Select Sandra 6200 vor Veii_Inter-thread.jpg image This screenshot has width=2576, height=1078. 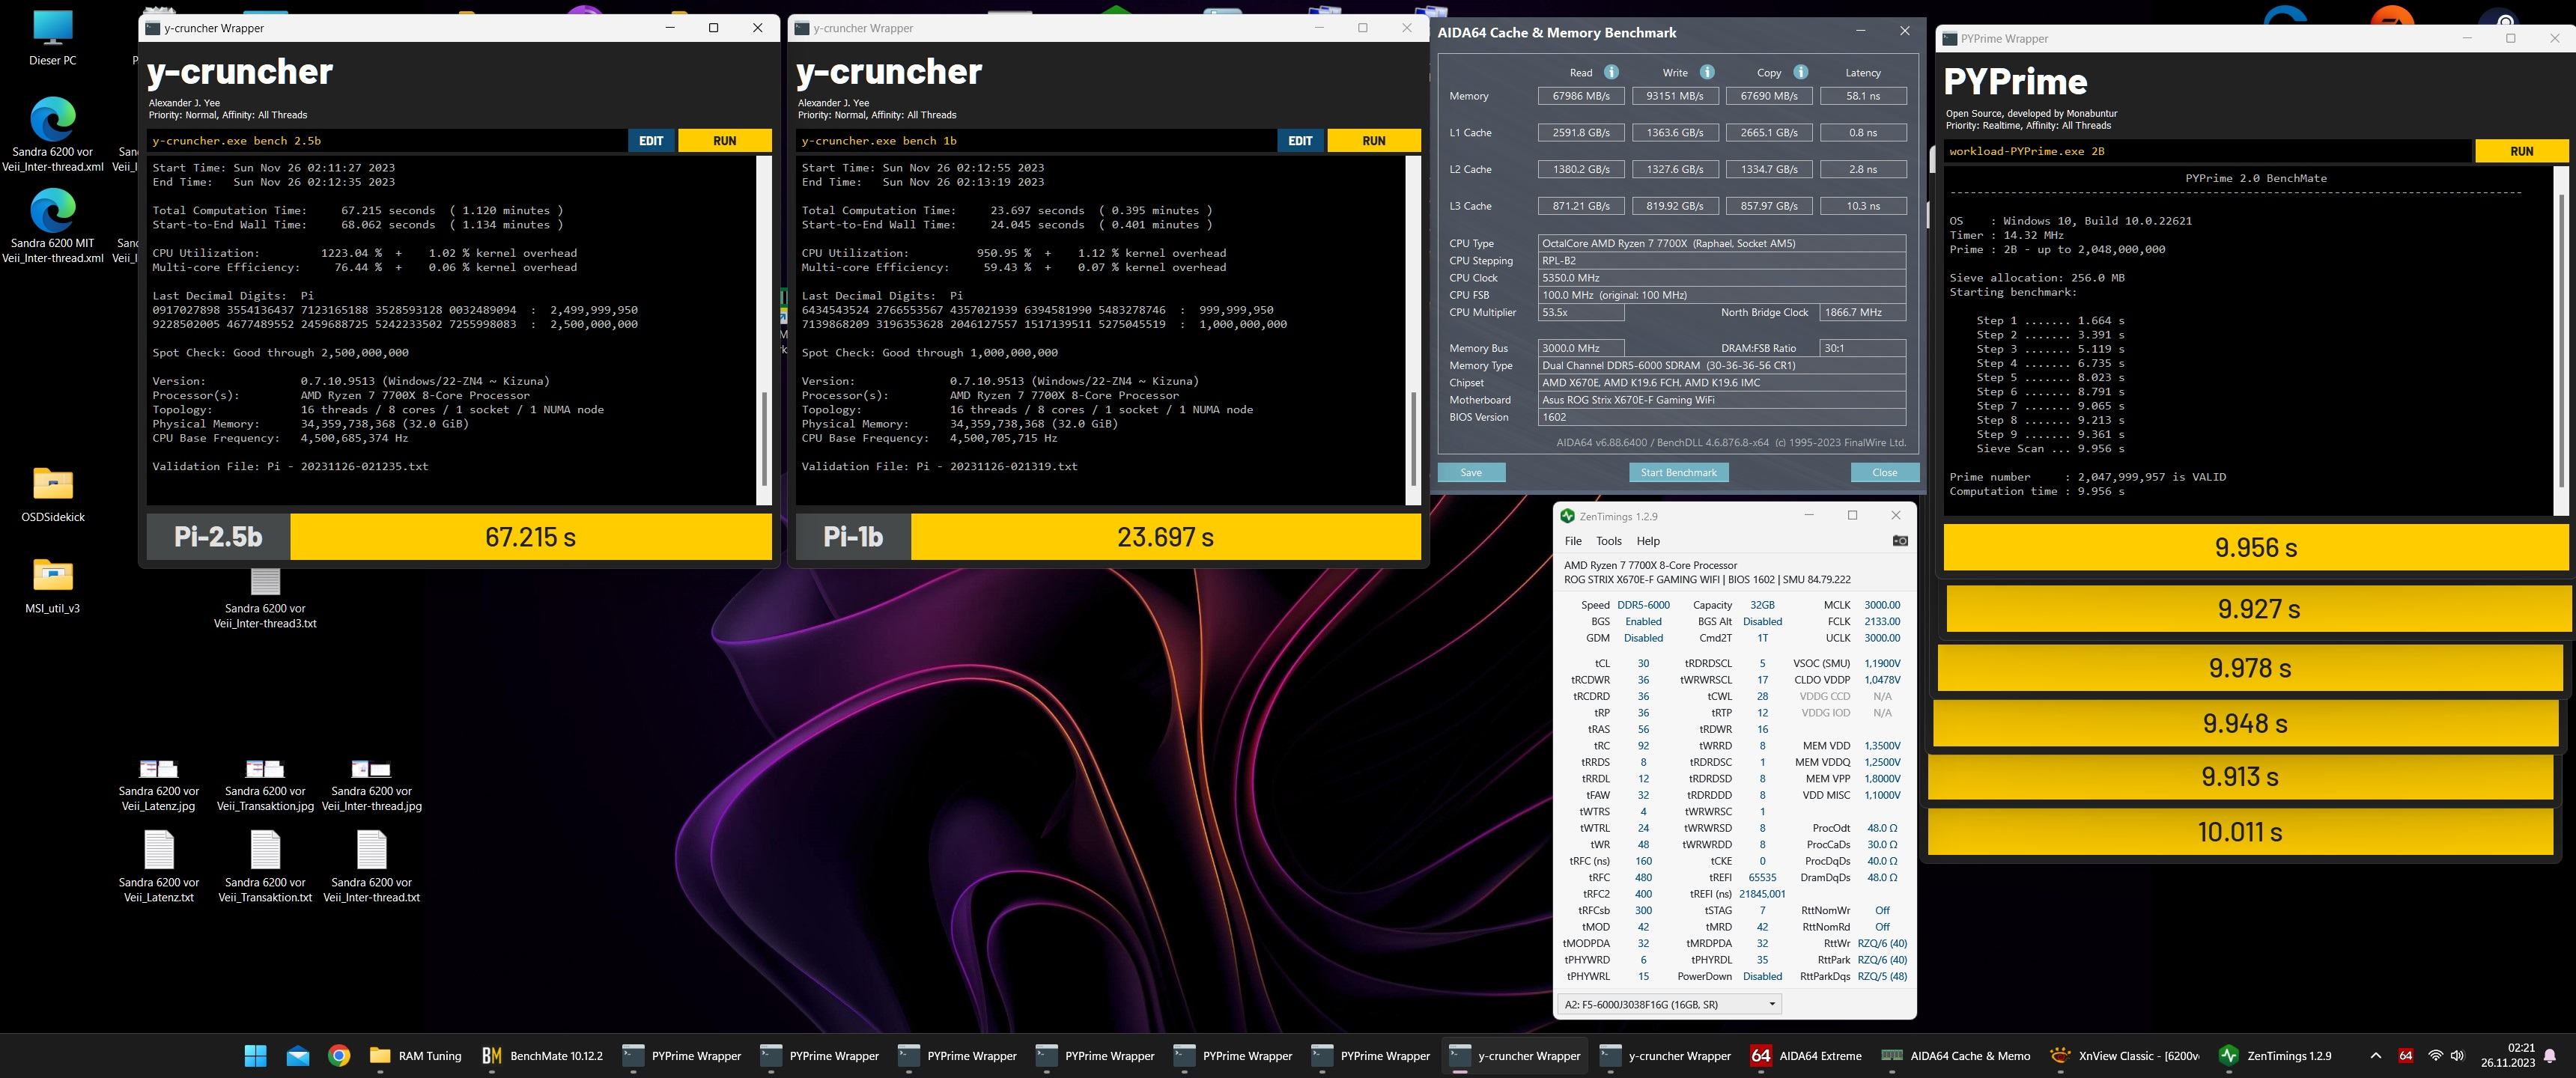point(371,784)
